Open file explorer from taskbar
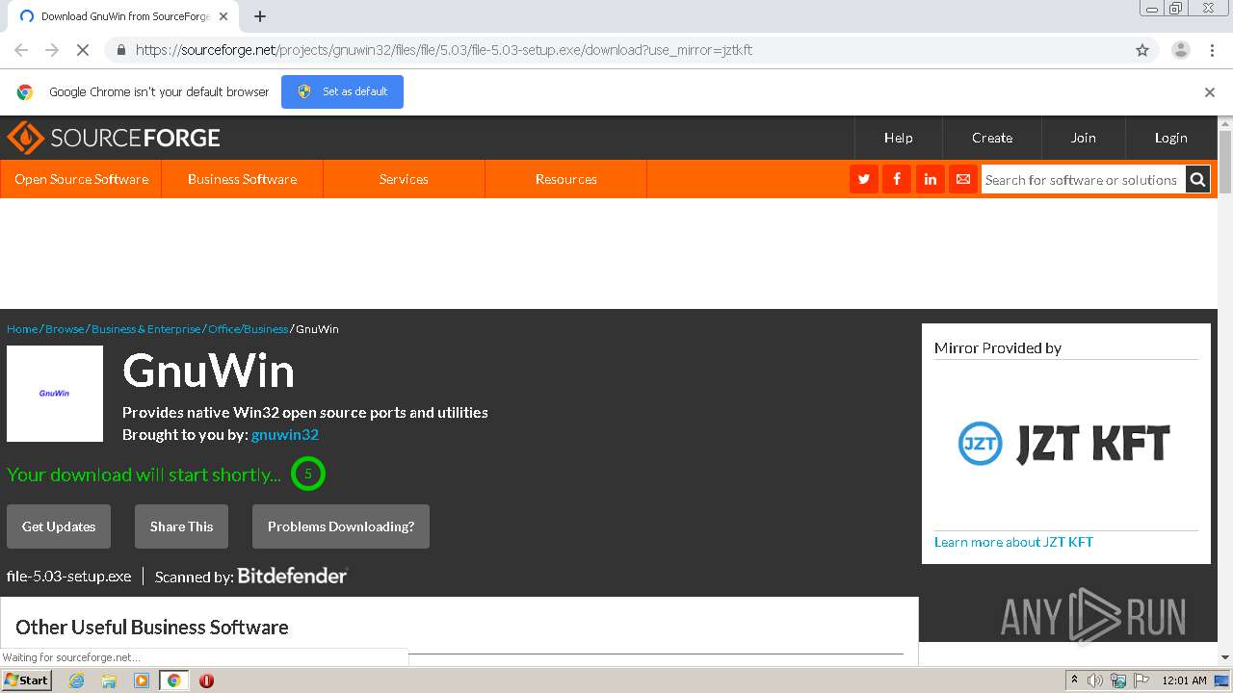 tap(109, 680)
